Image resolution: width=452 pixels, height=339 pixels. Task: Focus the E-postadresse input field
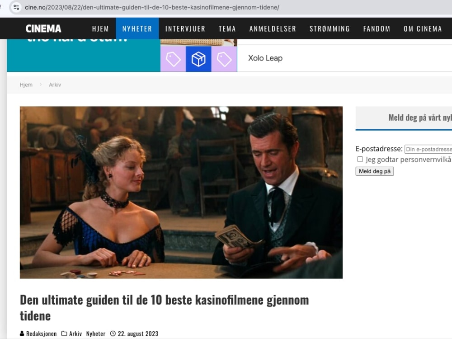click(428, 149)
